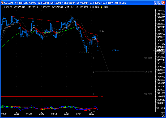The width and height of the screenshot is (166, 118).
Task: Click the left small square icon above +FX
Action: (162, 113)
